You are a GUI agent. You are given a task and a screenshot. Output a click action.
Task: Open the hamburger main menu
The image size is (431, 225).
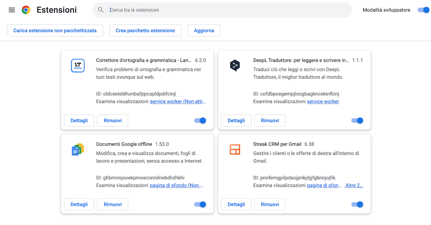(x=12, y=10)
